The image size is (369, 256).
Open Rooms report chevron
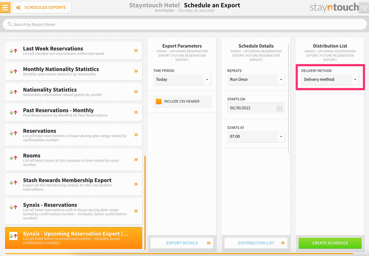point(136,159)
